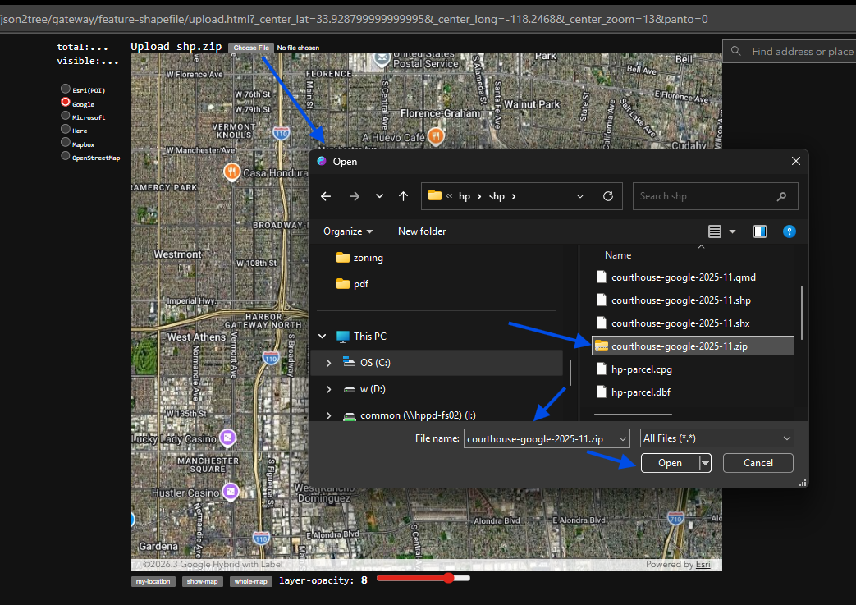Expand the OS (C:) drive tree node

(x=328, y=363)
